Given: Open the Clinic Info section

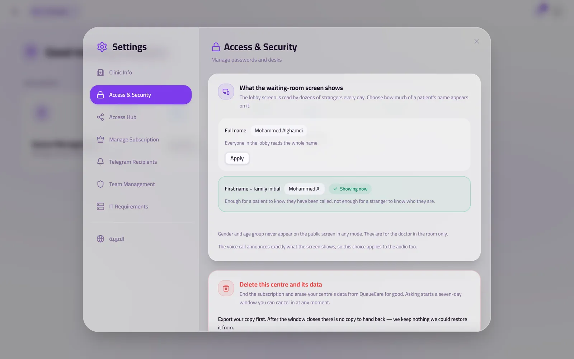Looking at the screenshot, I should [141, 73].
